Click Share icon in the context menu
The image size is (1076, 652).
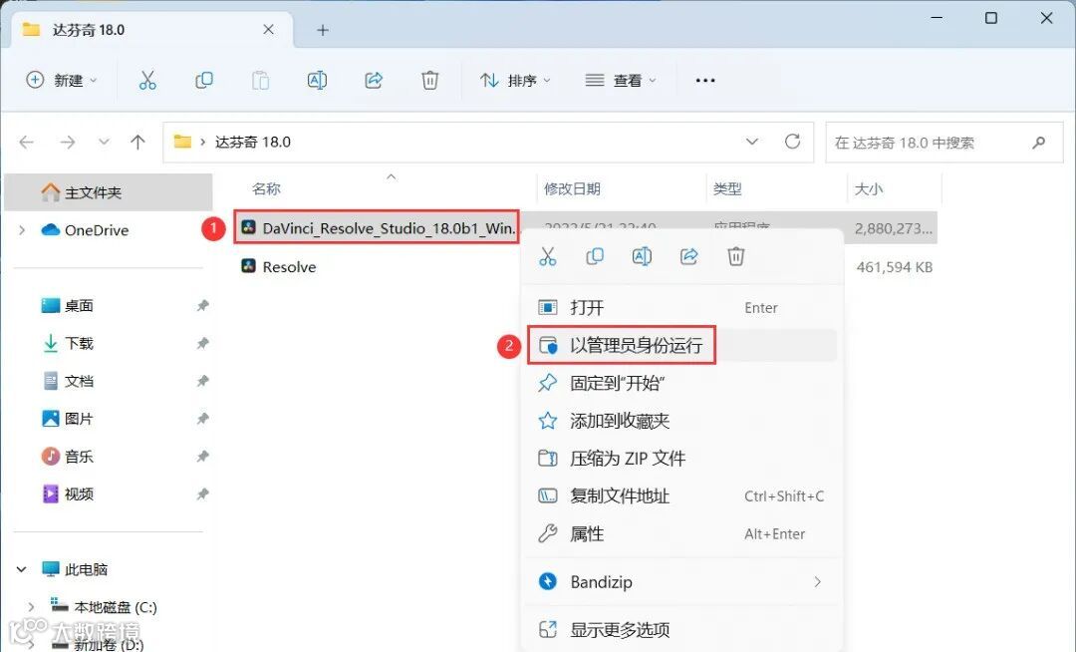pyautogui.click(x=689, y=256)
